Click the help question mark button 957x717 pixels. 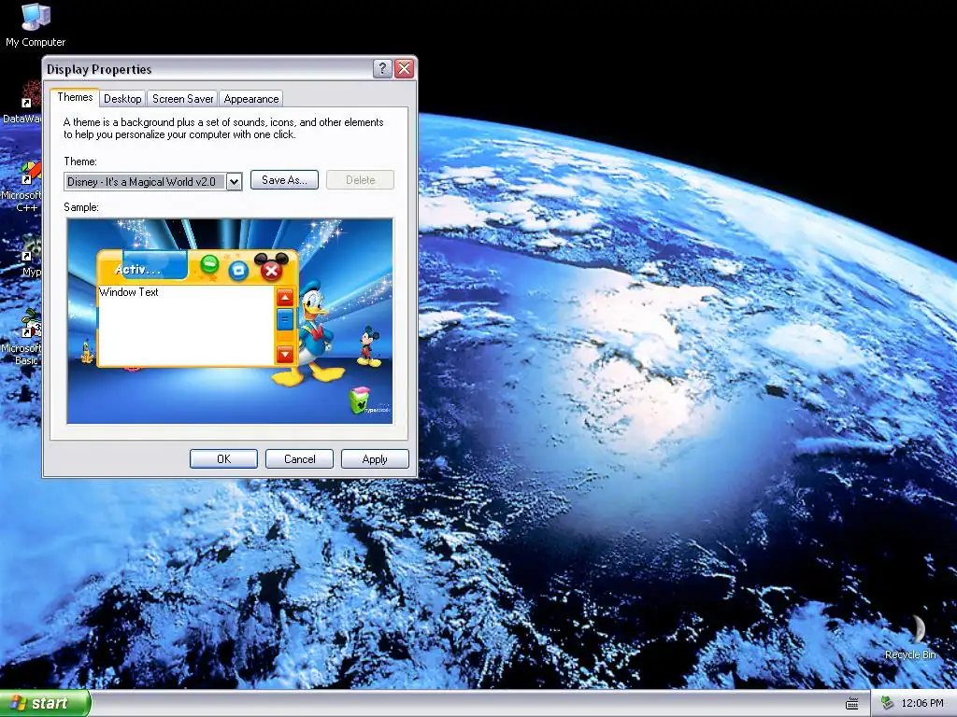click(x=382, y=68)
